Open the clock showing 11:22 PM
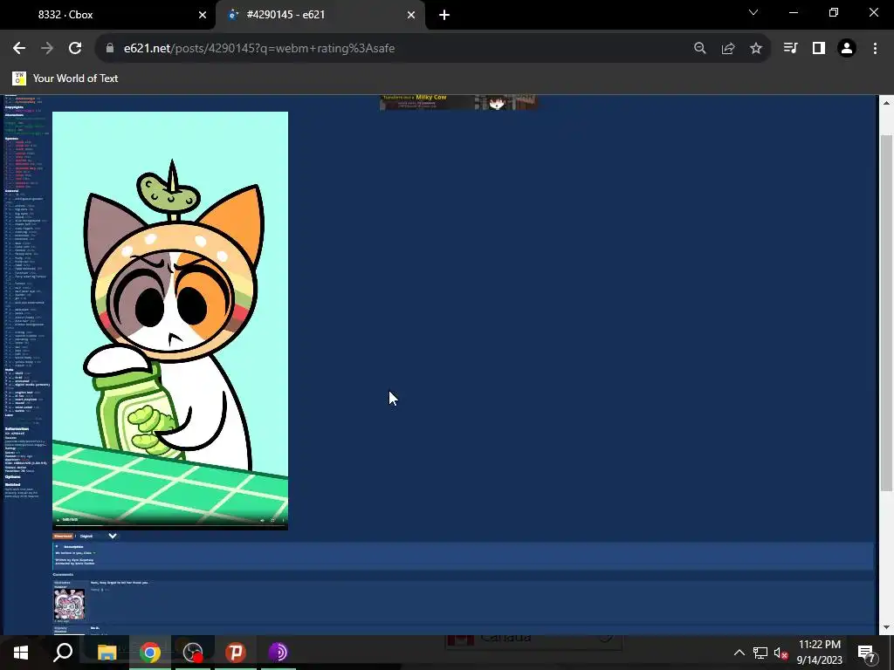Image resolution: width=894 pixels, height=670 pixels. (819, 653)
